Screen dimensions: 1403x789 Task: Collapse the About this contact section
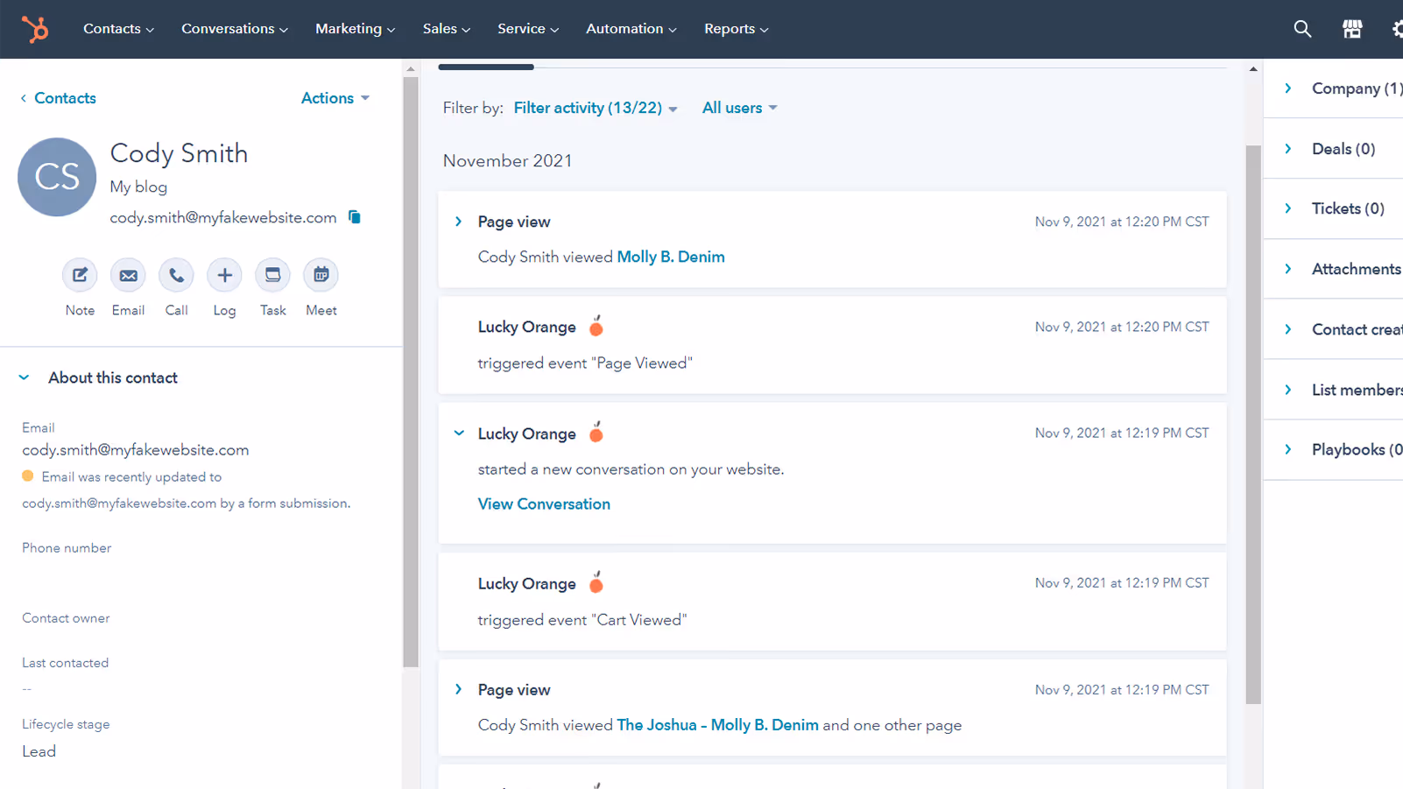pos(24,377)
